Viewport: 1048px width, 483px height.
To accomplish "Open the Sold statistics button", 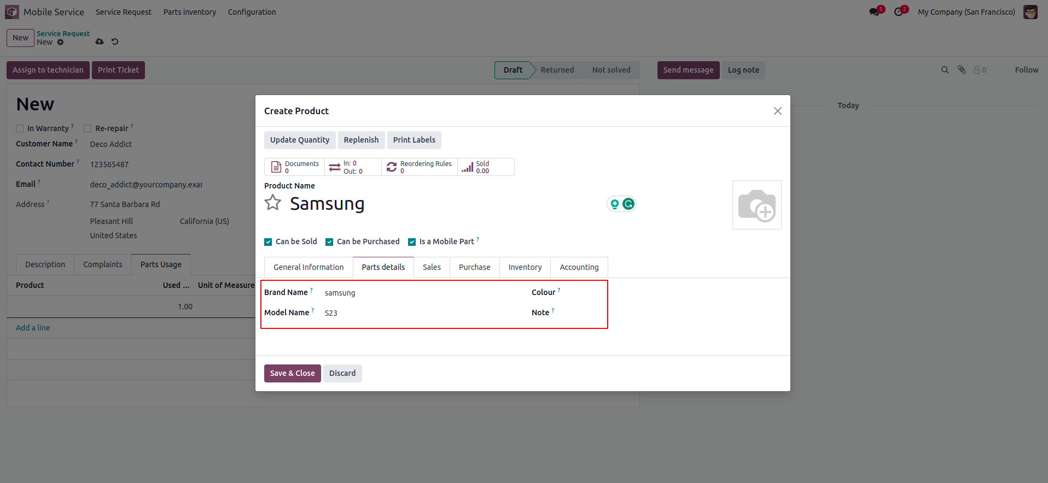I will click(x=486, y=167).
